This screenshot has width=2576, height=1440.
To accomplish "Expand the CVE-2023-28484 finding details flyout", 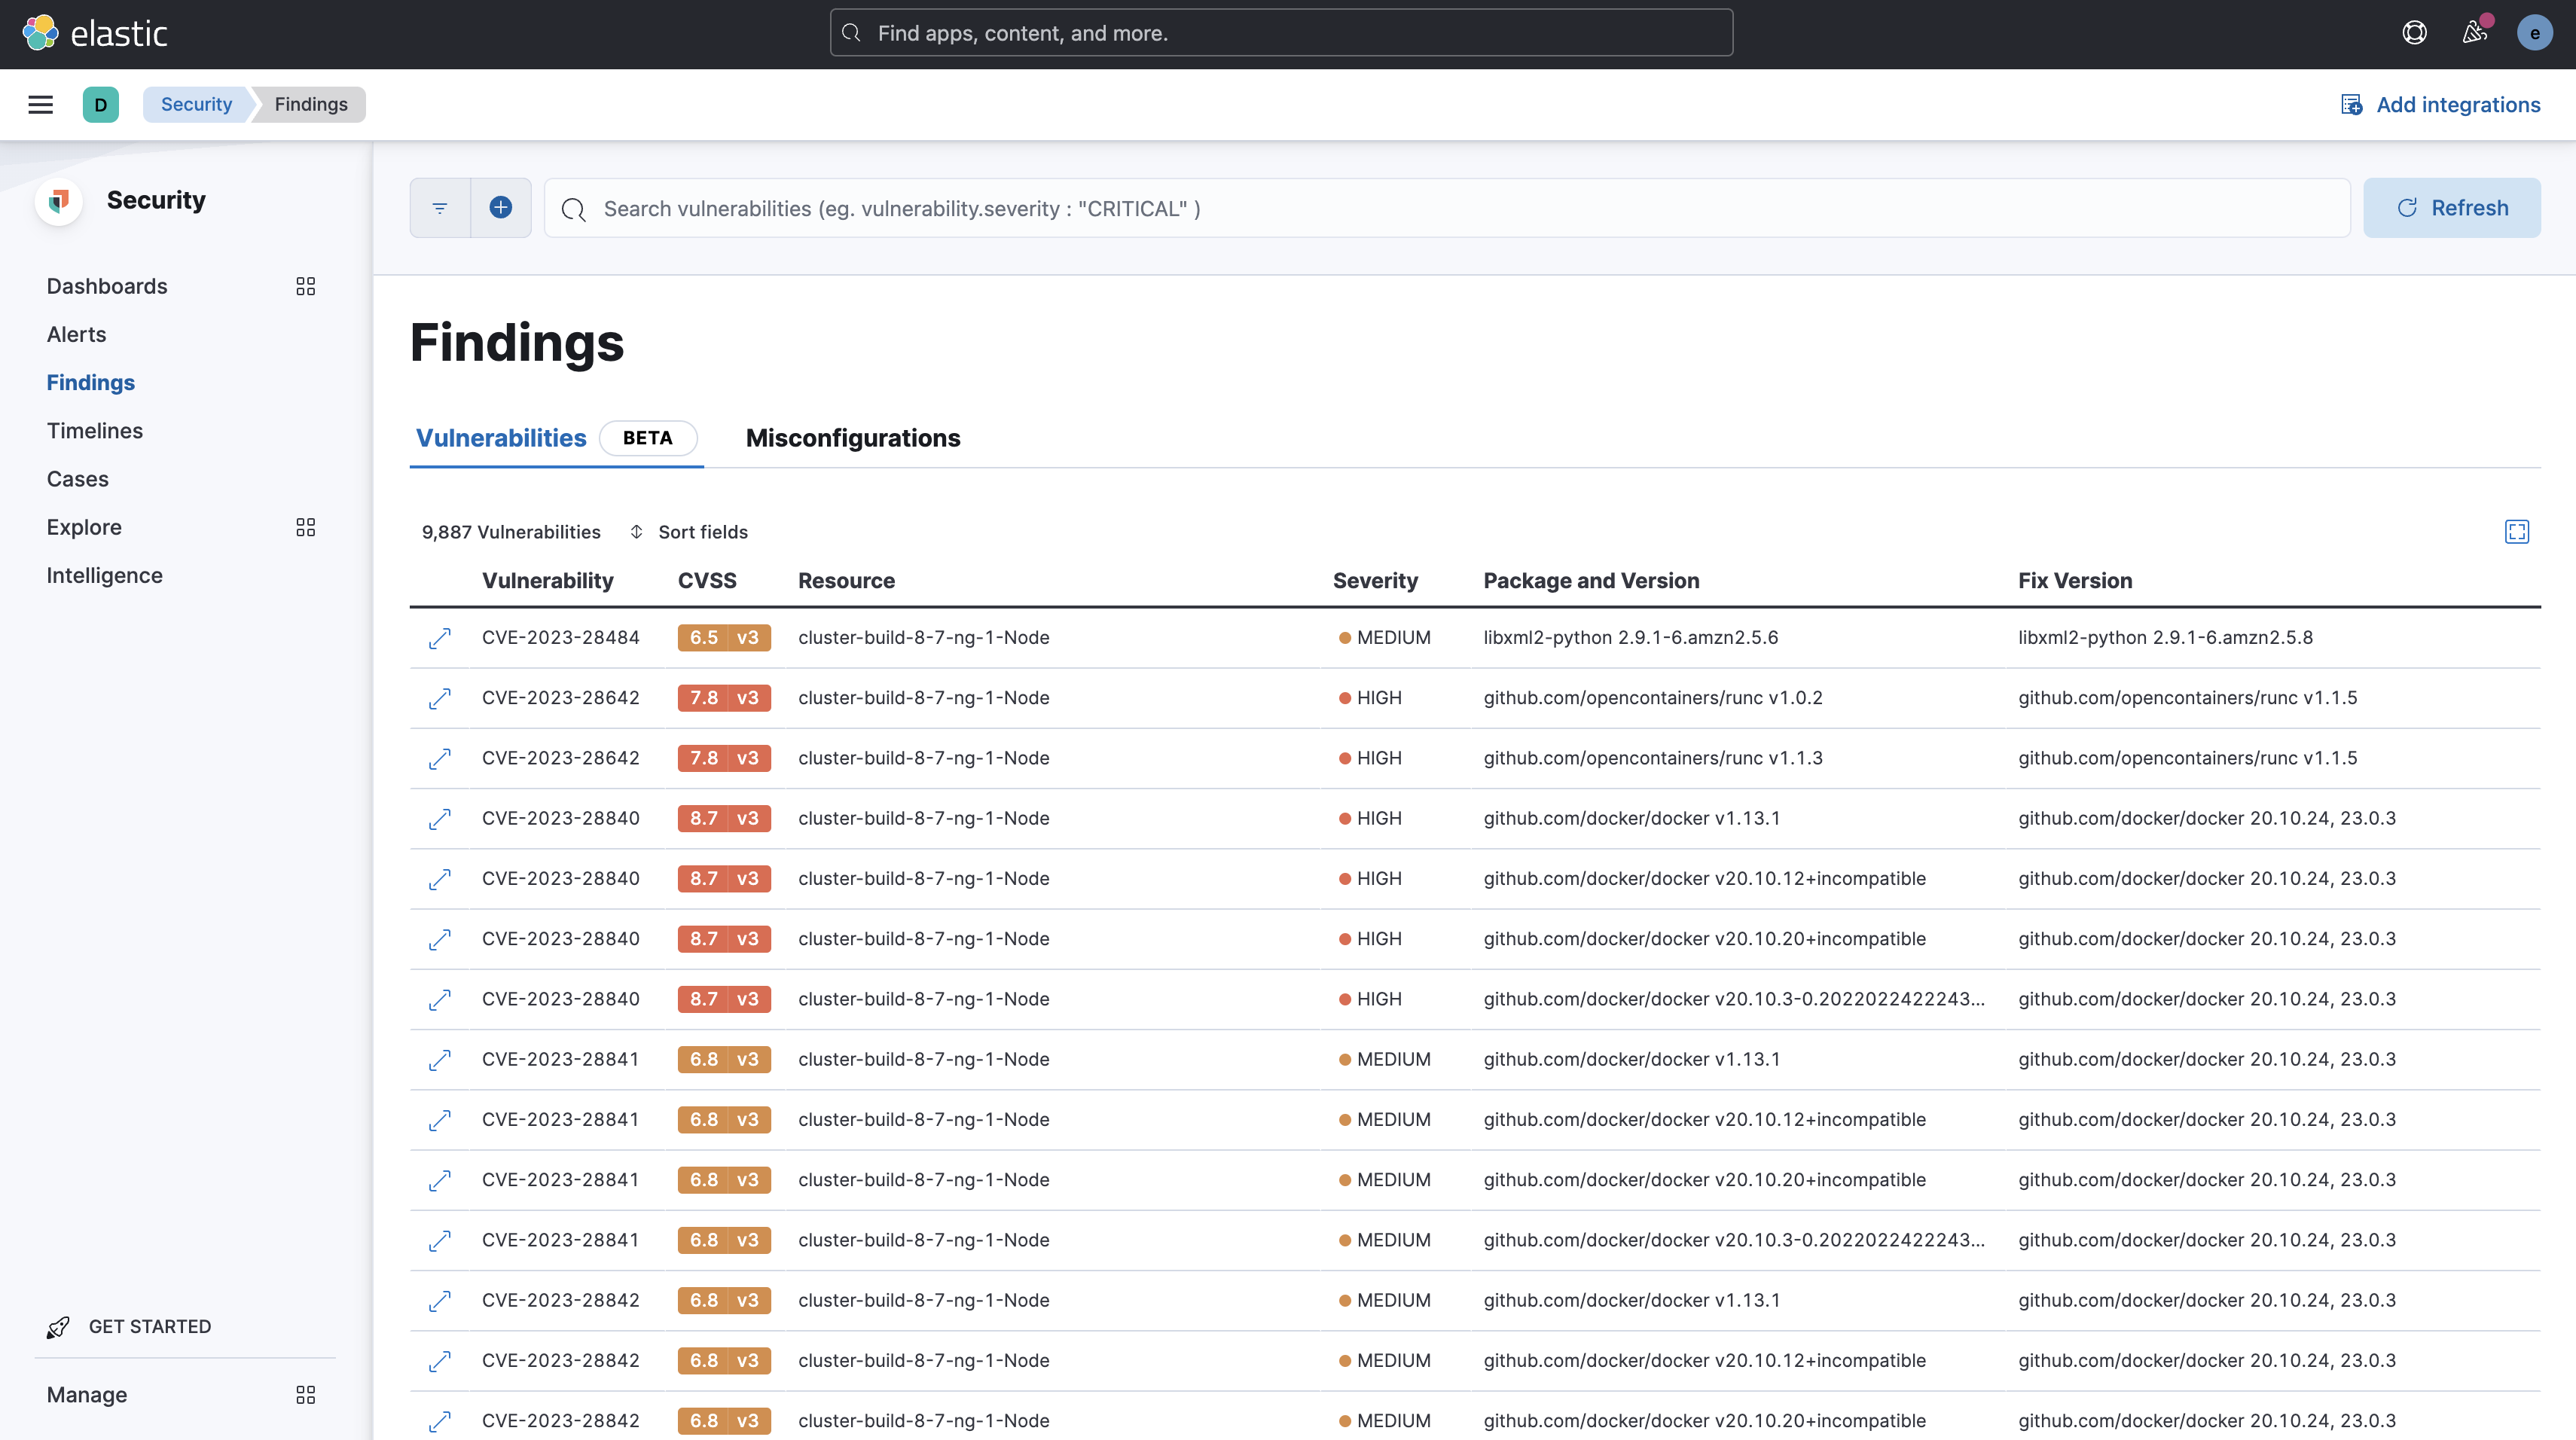I will click(x=439, y=637).
